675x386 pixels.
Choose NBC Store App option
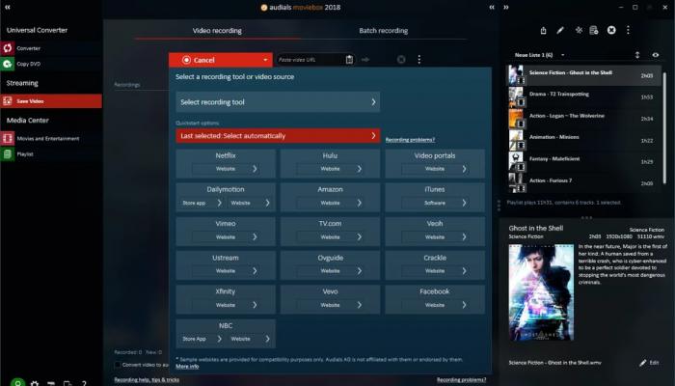pos(201,339)
